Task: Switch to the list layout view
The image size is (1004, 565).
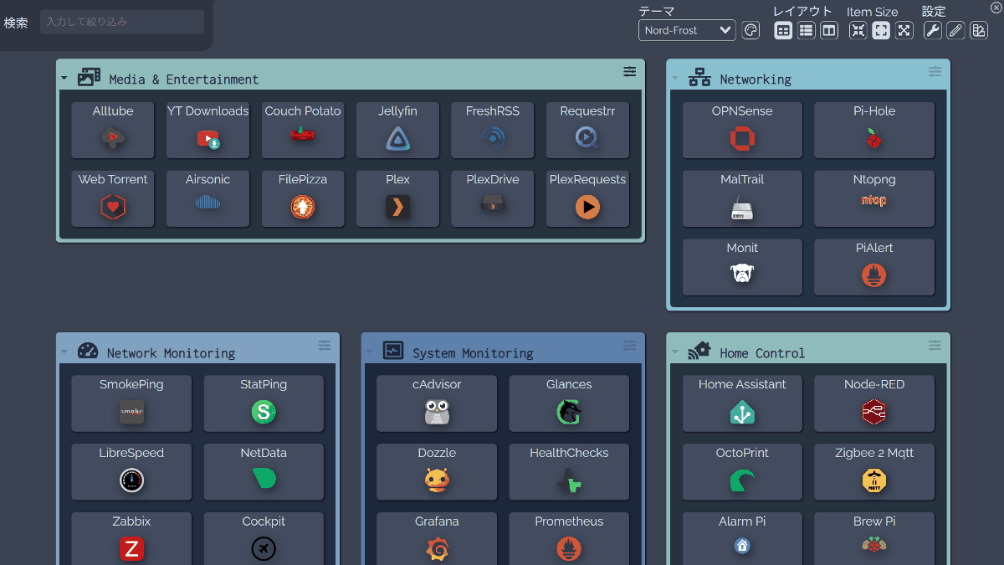Action: coord(805,30)
